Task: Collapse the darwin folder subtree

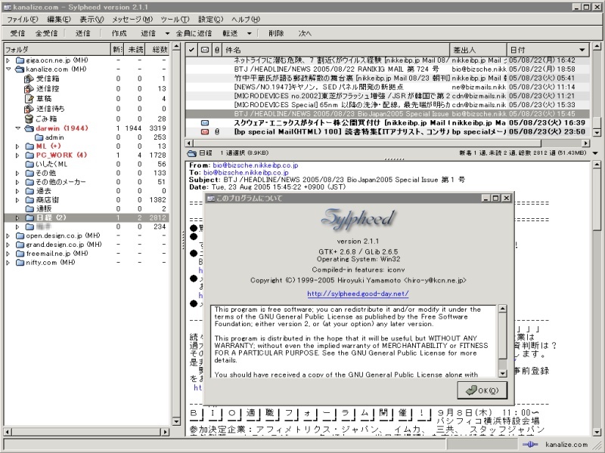Action: click(17, 128)
